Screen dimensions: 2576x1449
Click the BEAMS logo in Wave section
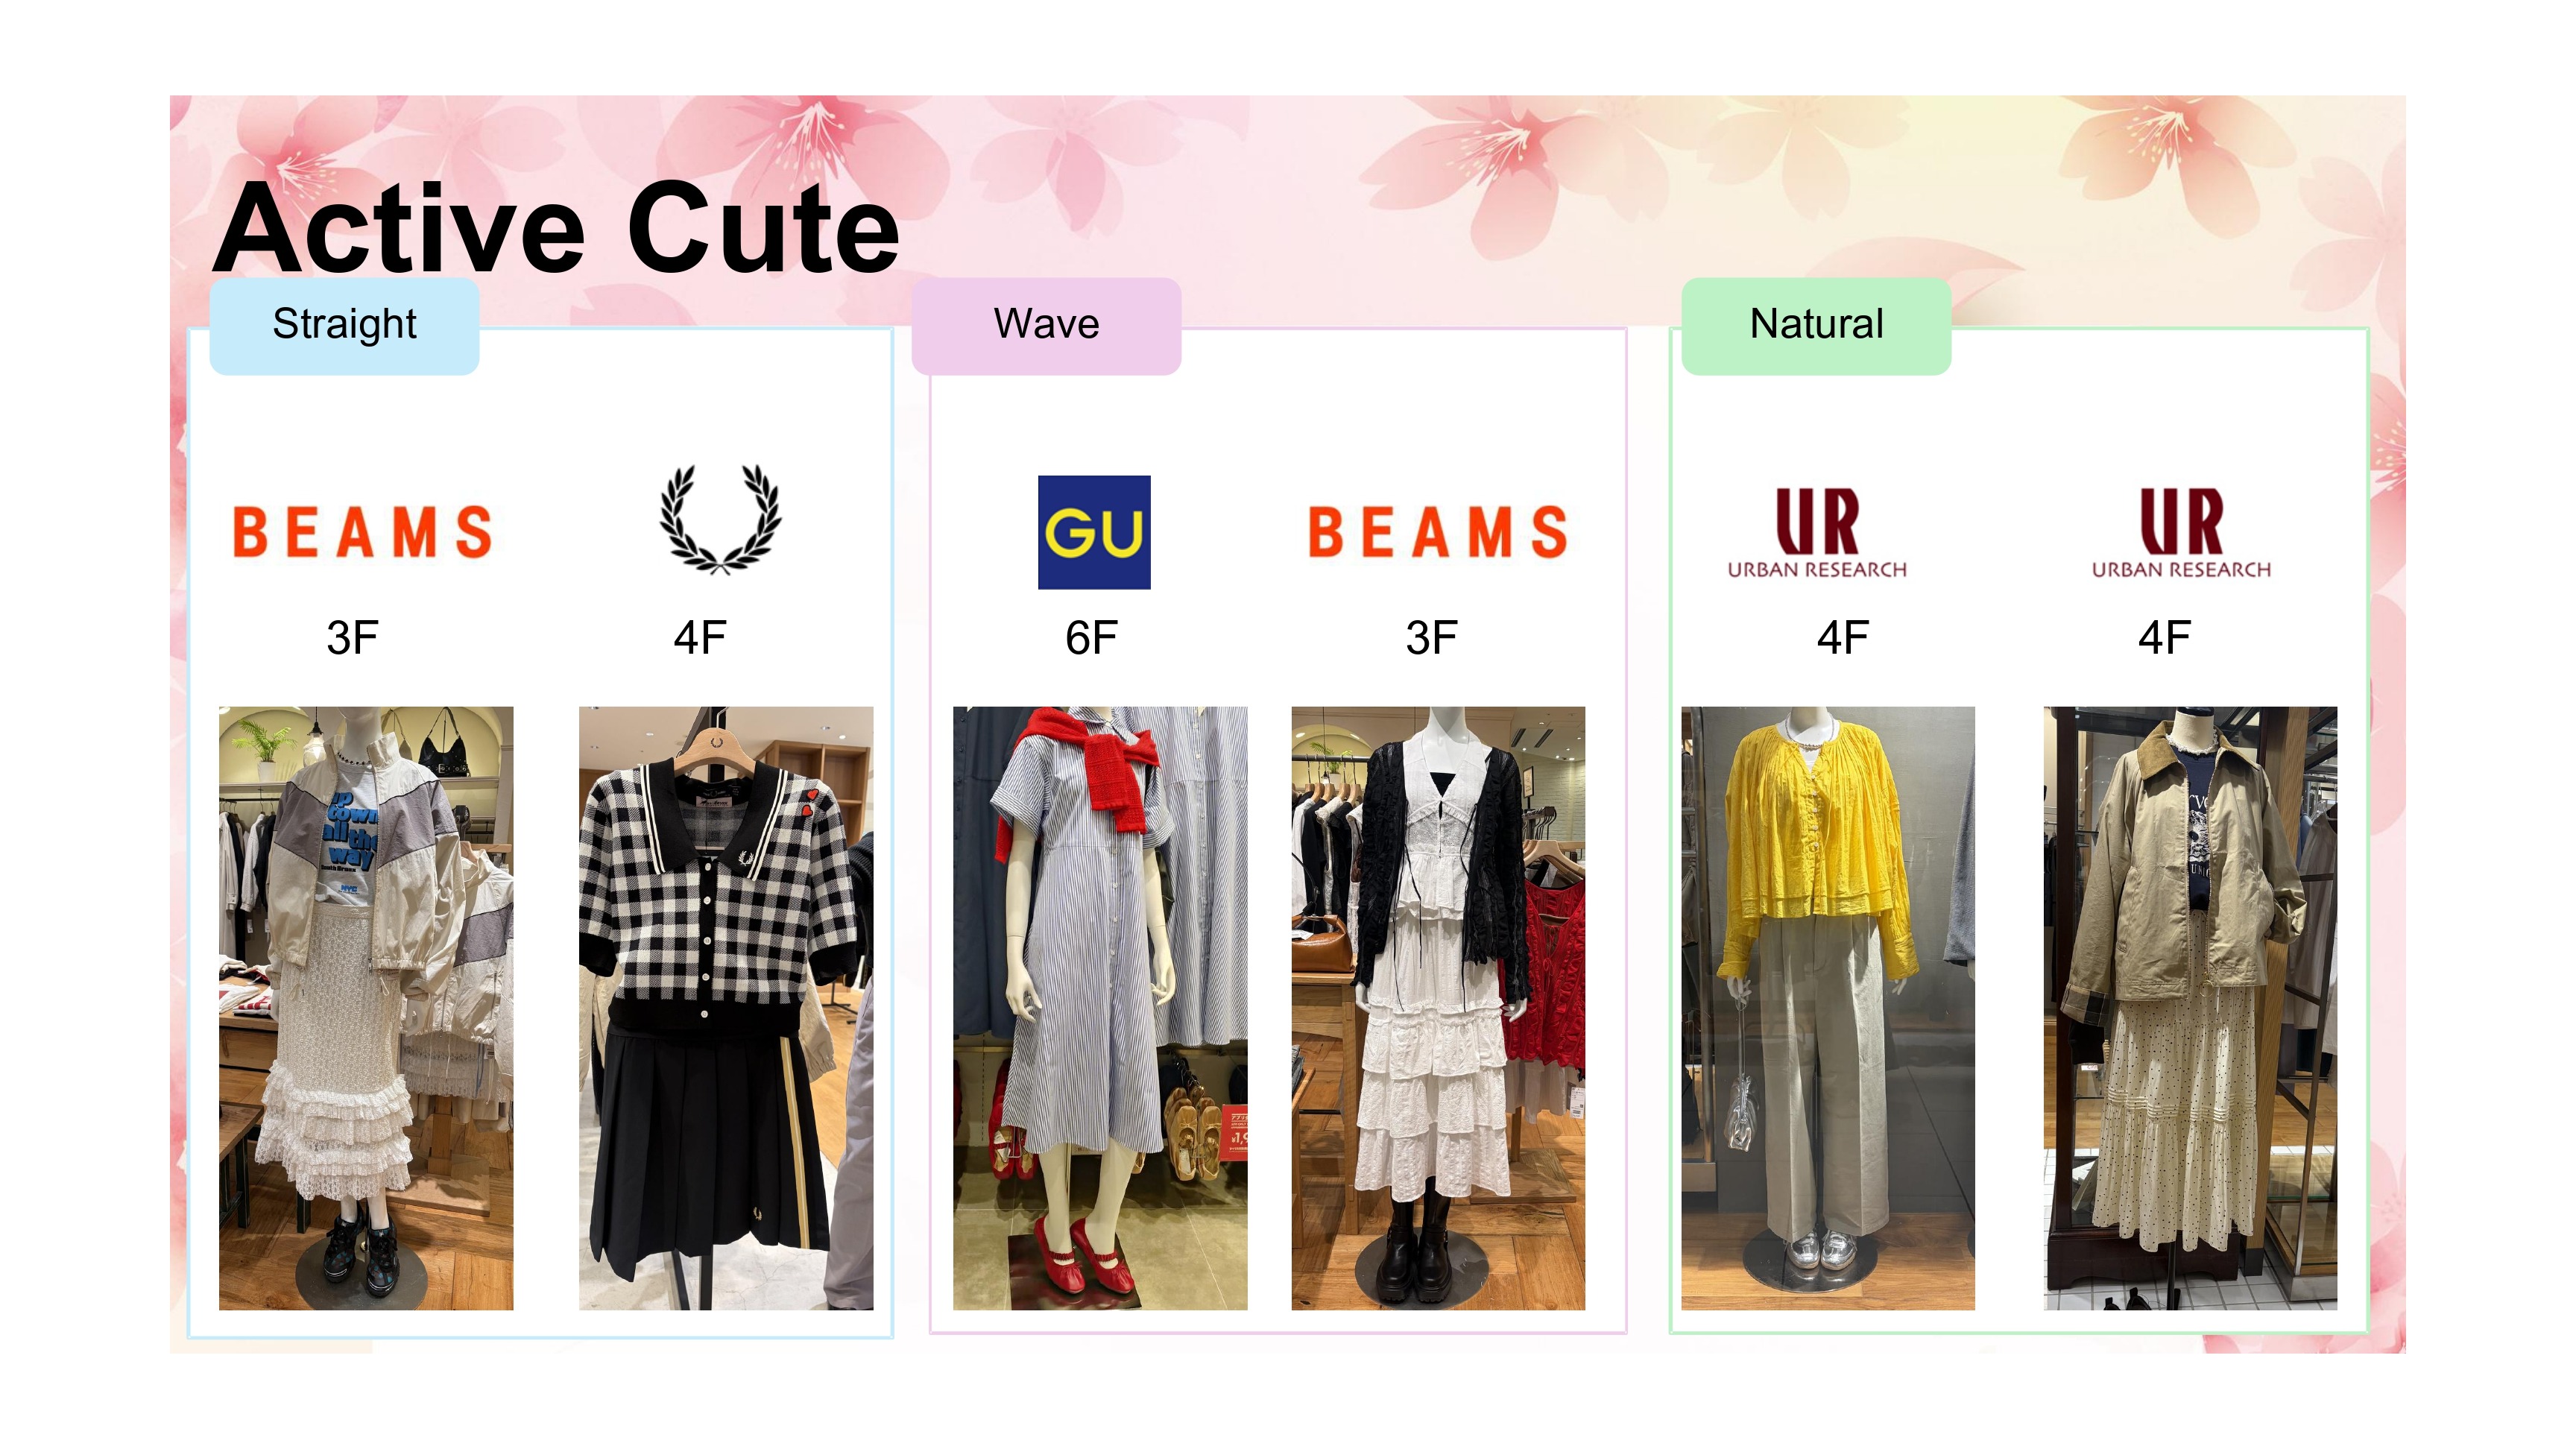1437,531
